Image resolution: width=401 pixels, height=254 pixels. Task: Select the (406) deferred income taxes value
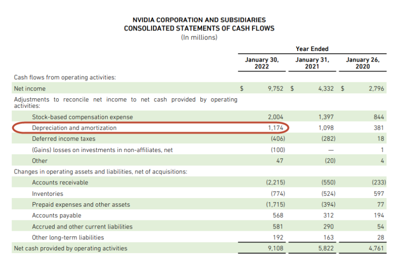click(278, 139)
